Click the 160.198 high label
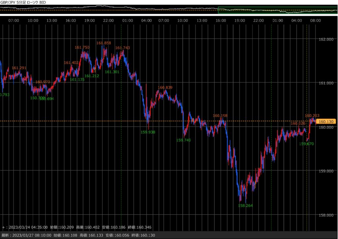 click(220, 116)
